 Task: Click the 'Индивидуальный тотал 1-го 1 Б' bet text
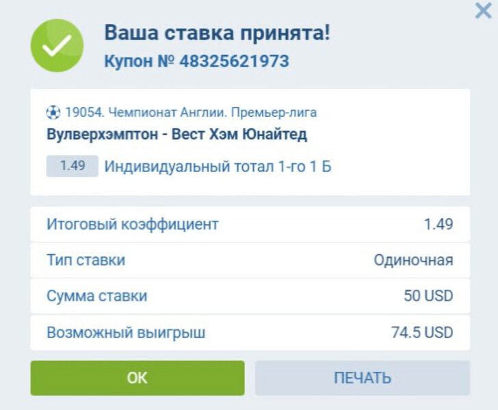[x=218, y=167]
